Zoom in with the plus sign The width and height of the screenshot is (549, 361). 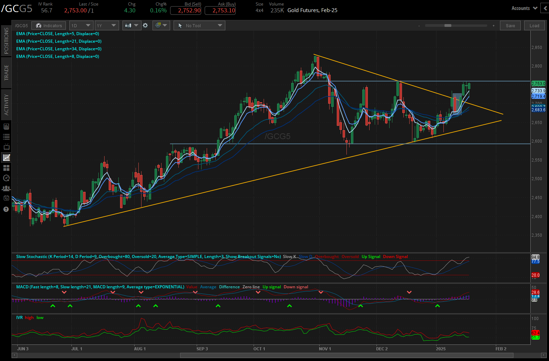pos(493,25)
